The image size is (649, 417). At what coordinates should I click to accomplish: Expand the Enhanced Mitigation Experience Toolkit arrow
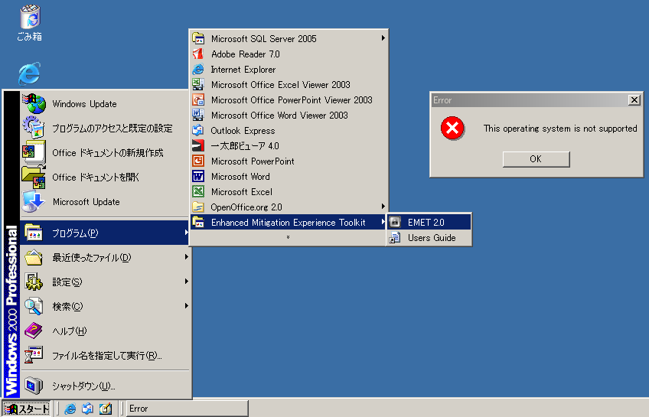pyautogui.click(x=383, y=222)
